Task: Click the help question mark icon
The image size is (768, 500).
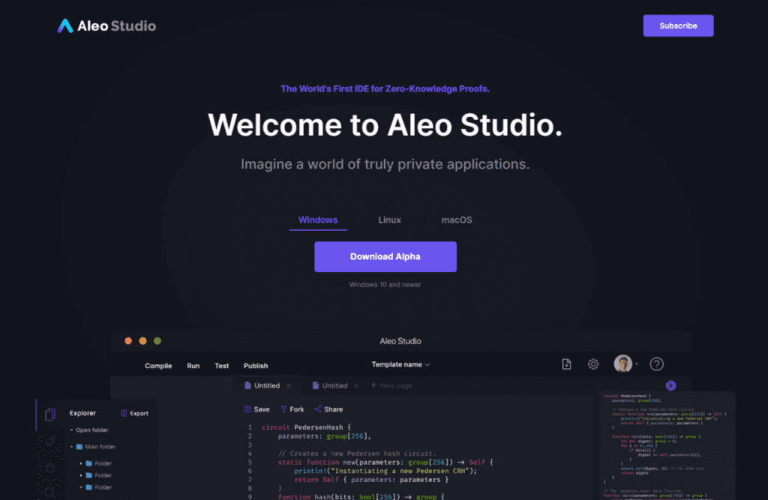Action: [x=656, y=364]
